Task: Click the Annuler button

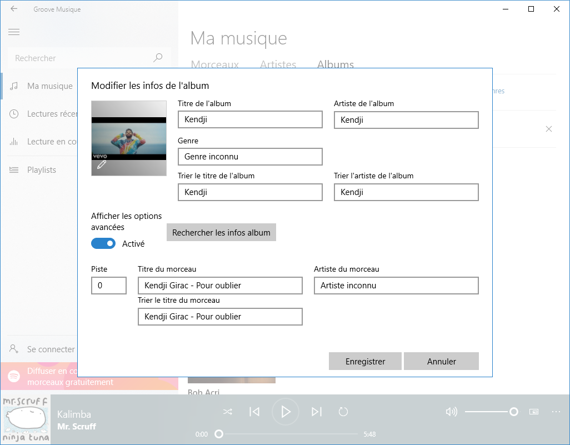Action: pyautogui.click(x=441, y=361)
